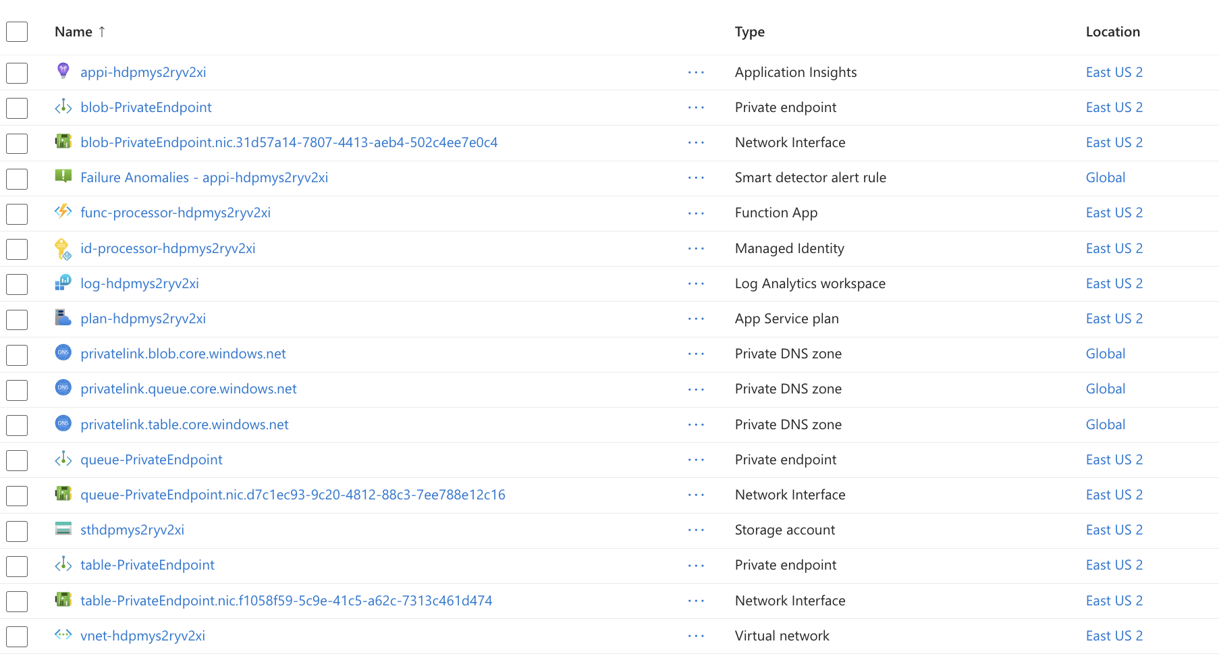The width and height of the screenshot is (1219, 656).
Task: Click the East US 2 location link for vnet-hdpmys2ryv2xi
Action: click(x=1114, y=635)
